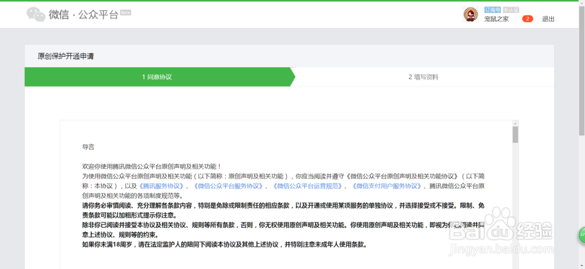Open the 《腾讯服务协议》 link
Image resolution: width=585 pixels, height=269 pixels.
pyautogui.click(x=161, y=186)
